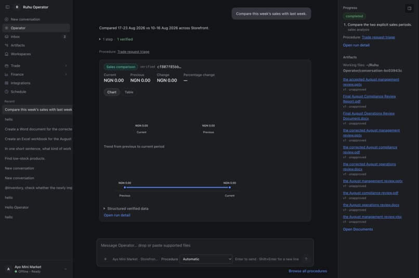This screenshot has height=278, width=419.
Task: Expand the 1 step verified details
Action: 116,39
